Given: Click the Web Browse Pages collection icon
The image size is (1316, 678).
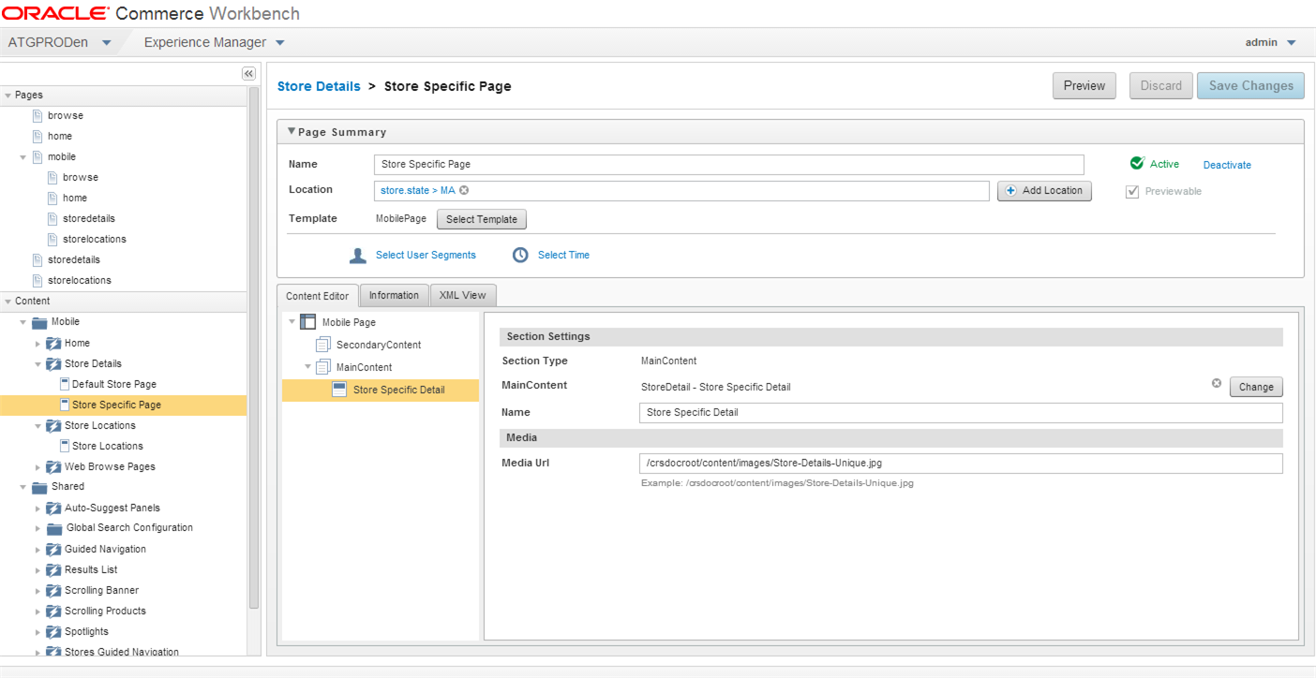Looking at the screenshot, I should click(53, 467).
